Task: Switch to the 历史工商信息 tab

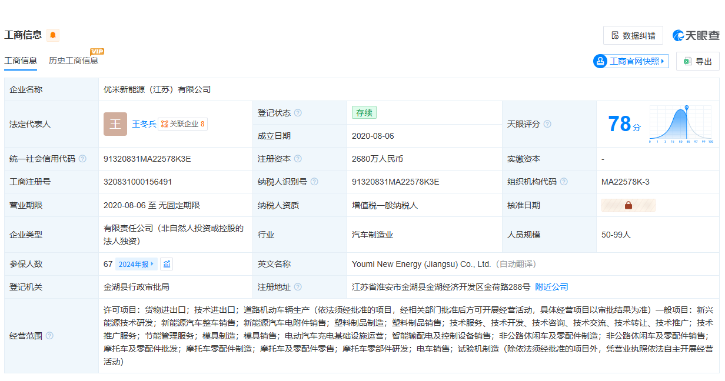Action: (74, 61)
